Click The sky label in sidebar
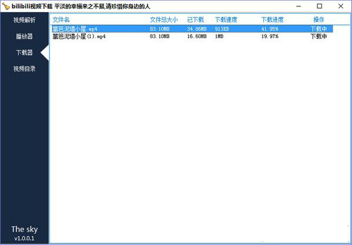This screenshot has height=245, width=352. click(x=24, y=229)
